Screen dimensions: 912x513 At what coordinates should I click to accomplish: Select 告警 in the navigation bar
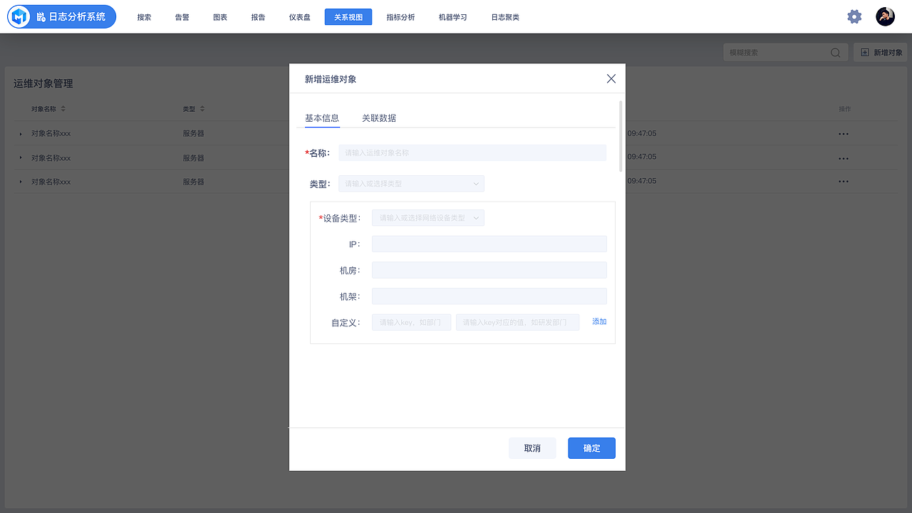click(182, 16)
